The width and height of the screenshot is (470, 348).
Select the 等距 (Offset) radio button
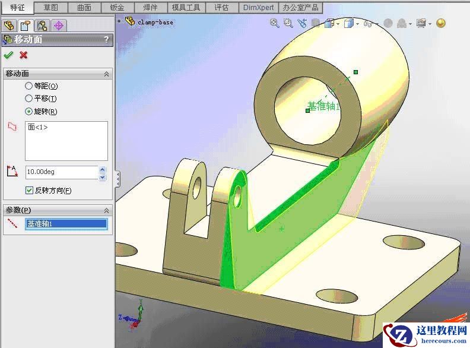(28, 86)
